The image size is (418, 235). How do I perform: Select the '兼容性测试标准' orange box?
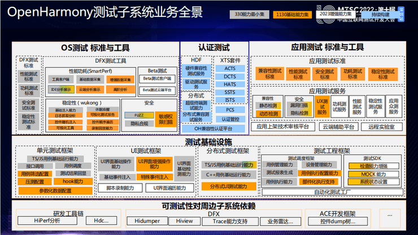(x=270, y=73)
